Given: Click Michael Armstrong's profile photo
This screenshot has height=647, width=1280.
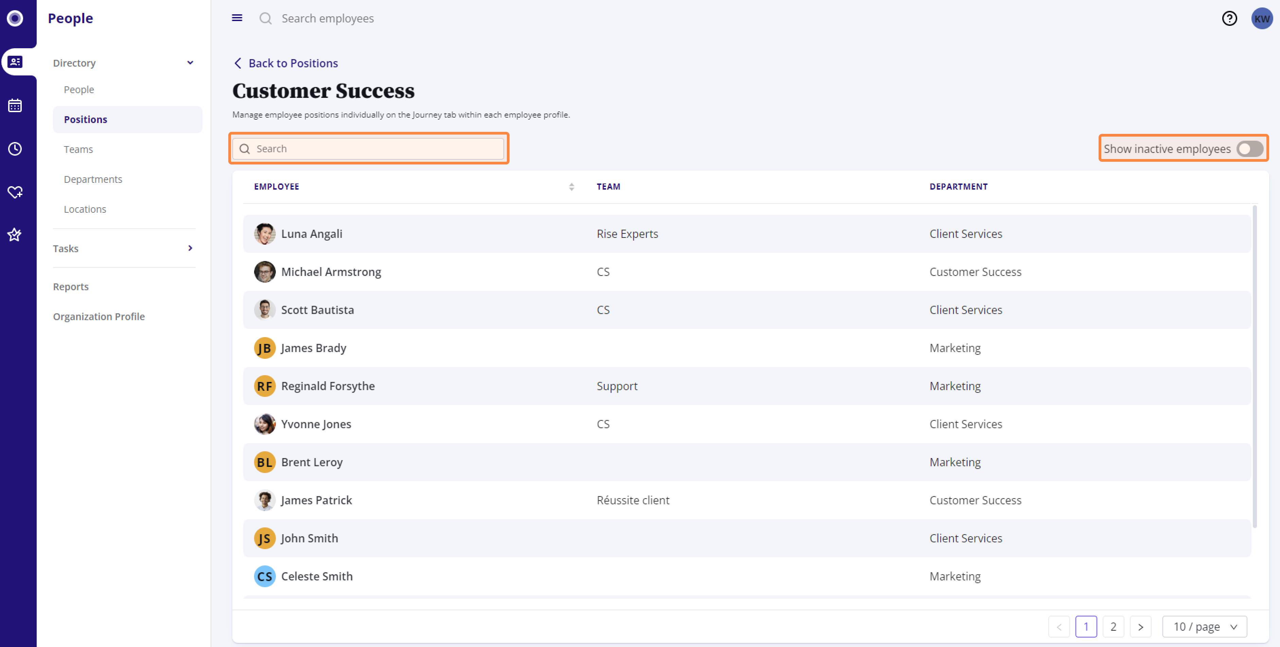Looking at the screenshot, I should coord(264,272).
